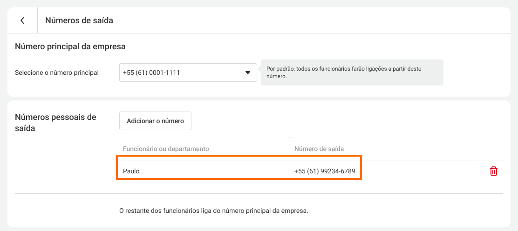Click the 'Números pessoais de saída' heading
The width and height of the screenshot is (518, 231).
pos(55,122)
